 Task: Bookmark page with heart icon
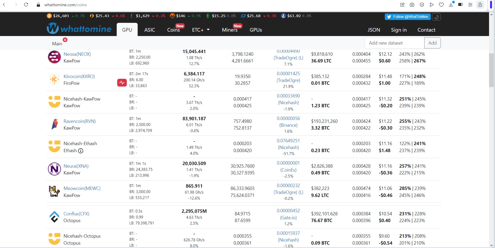click(441, 5)
